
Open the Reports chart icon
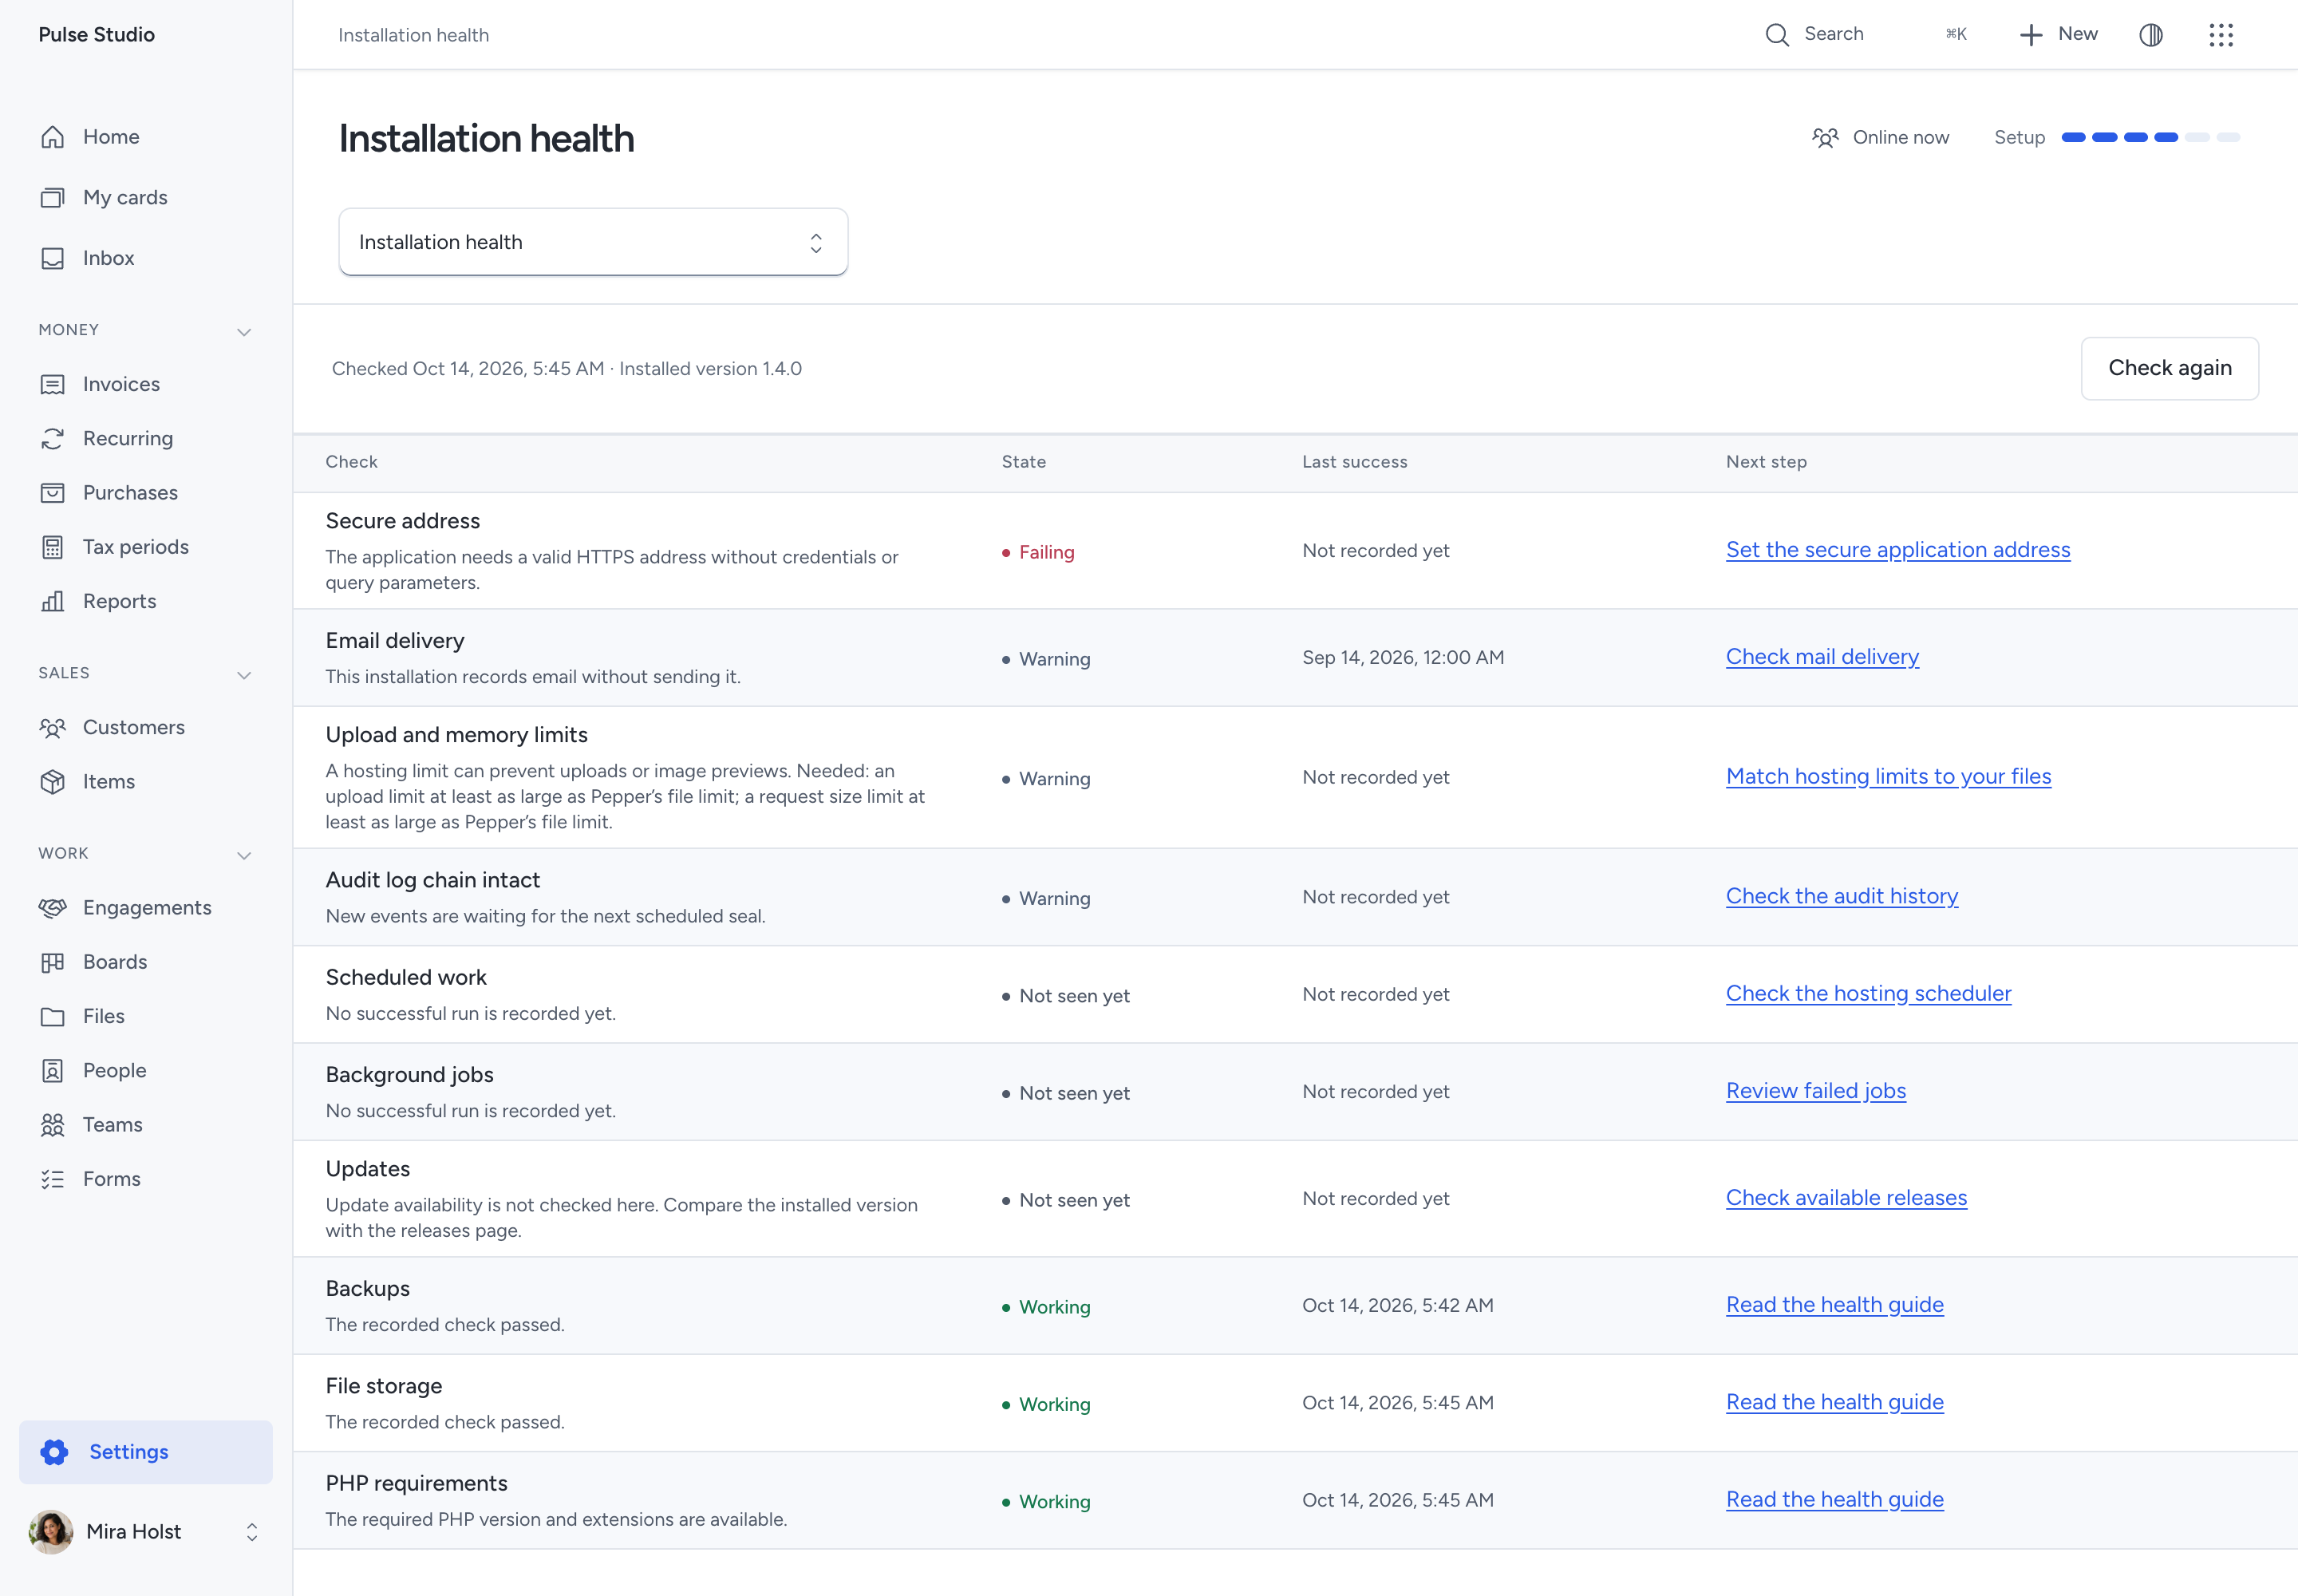click(52, 601)
